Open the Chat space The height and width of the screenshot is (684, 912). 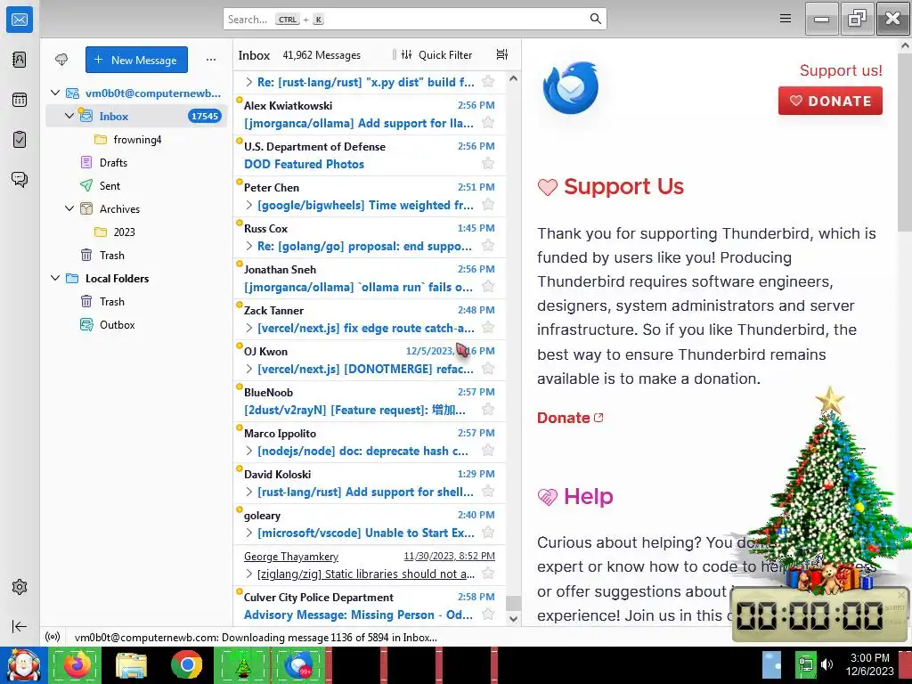(x=20, y=179)
